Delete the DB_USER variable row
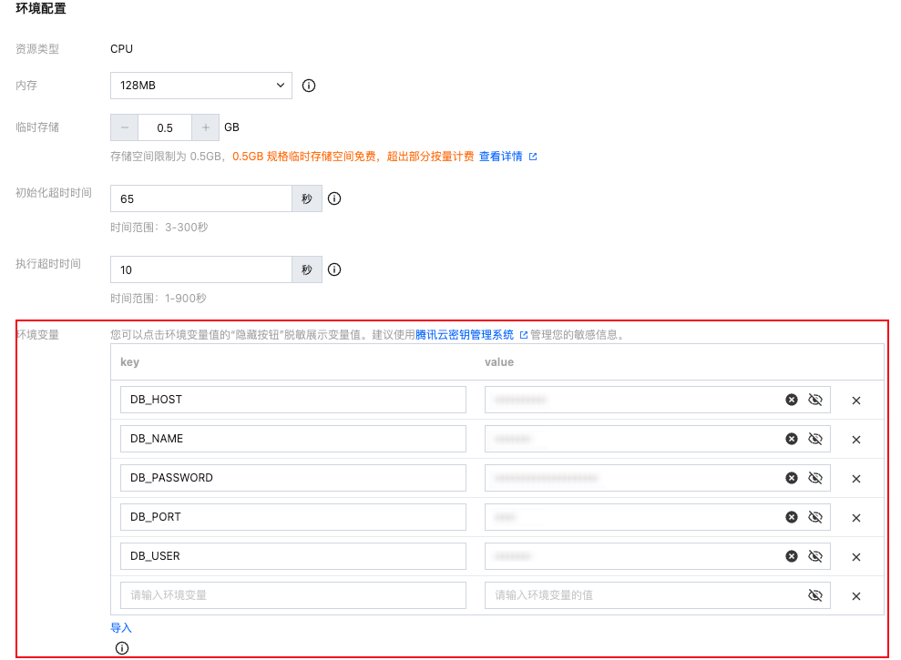Viewport: 901px width, 660px height. (856, 556)
